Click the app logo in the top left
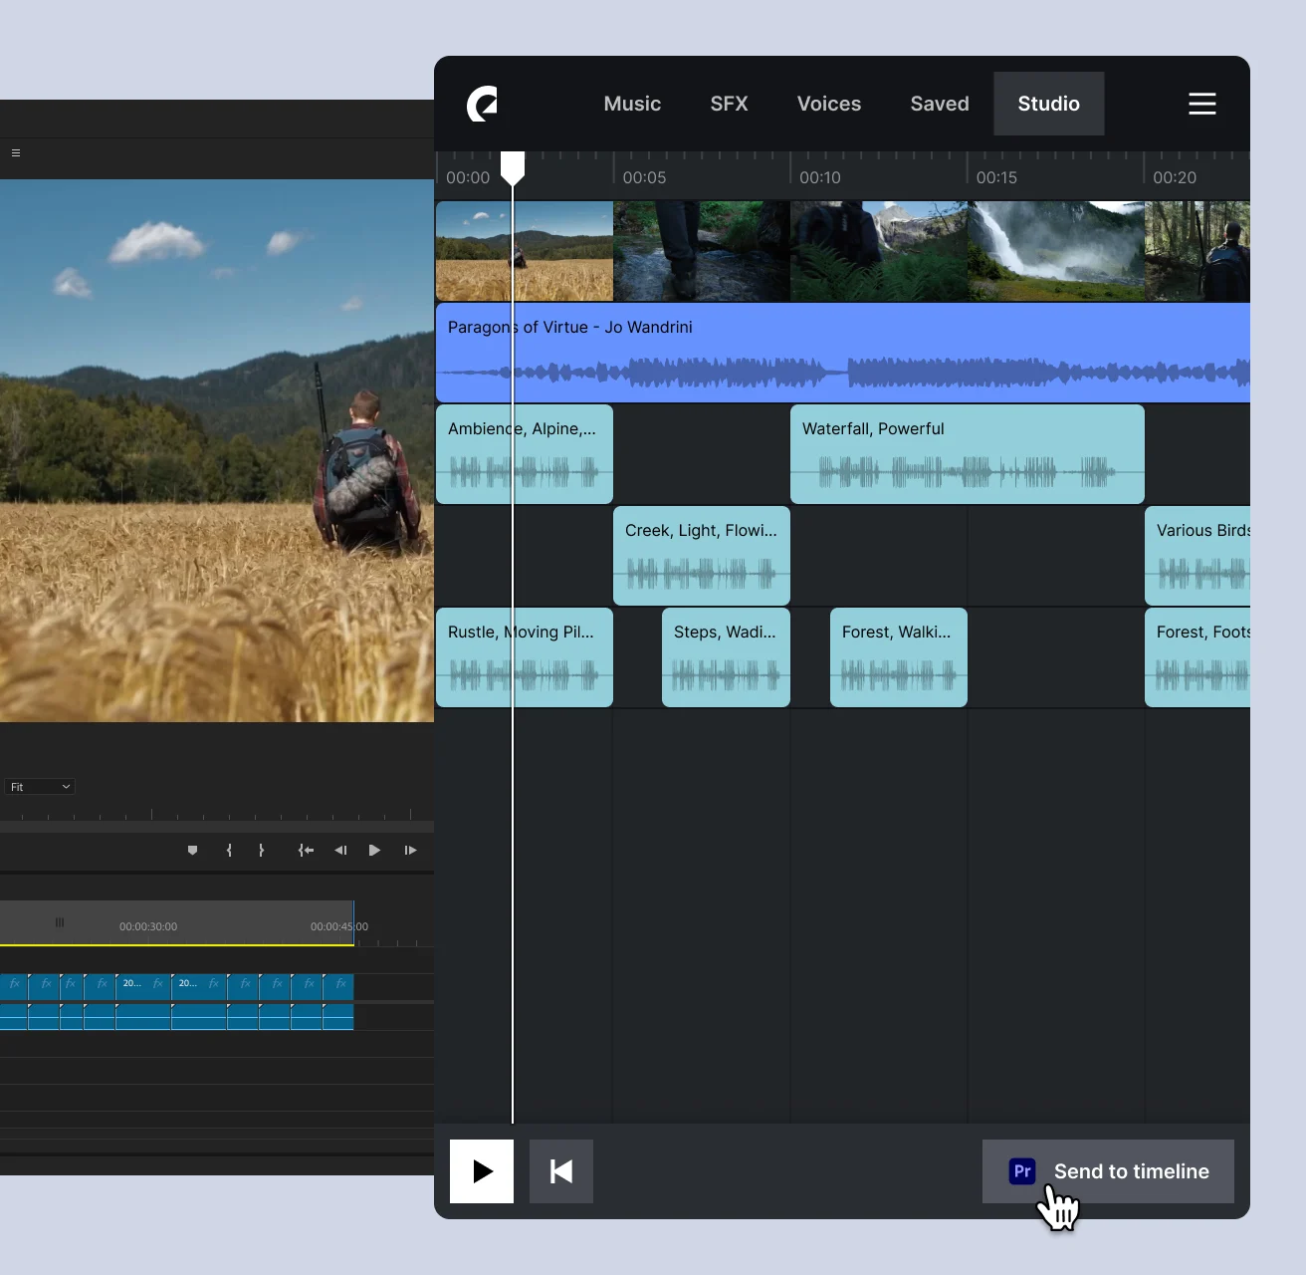 coord(482,104)
